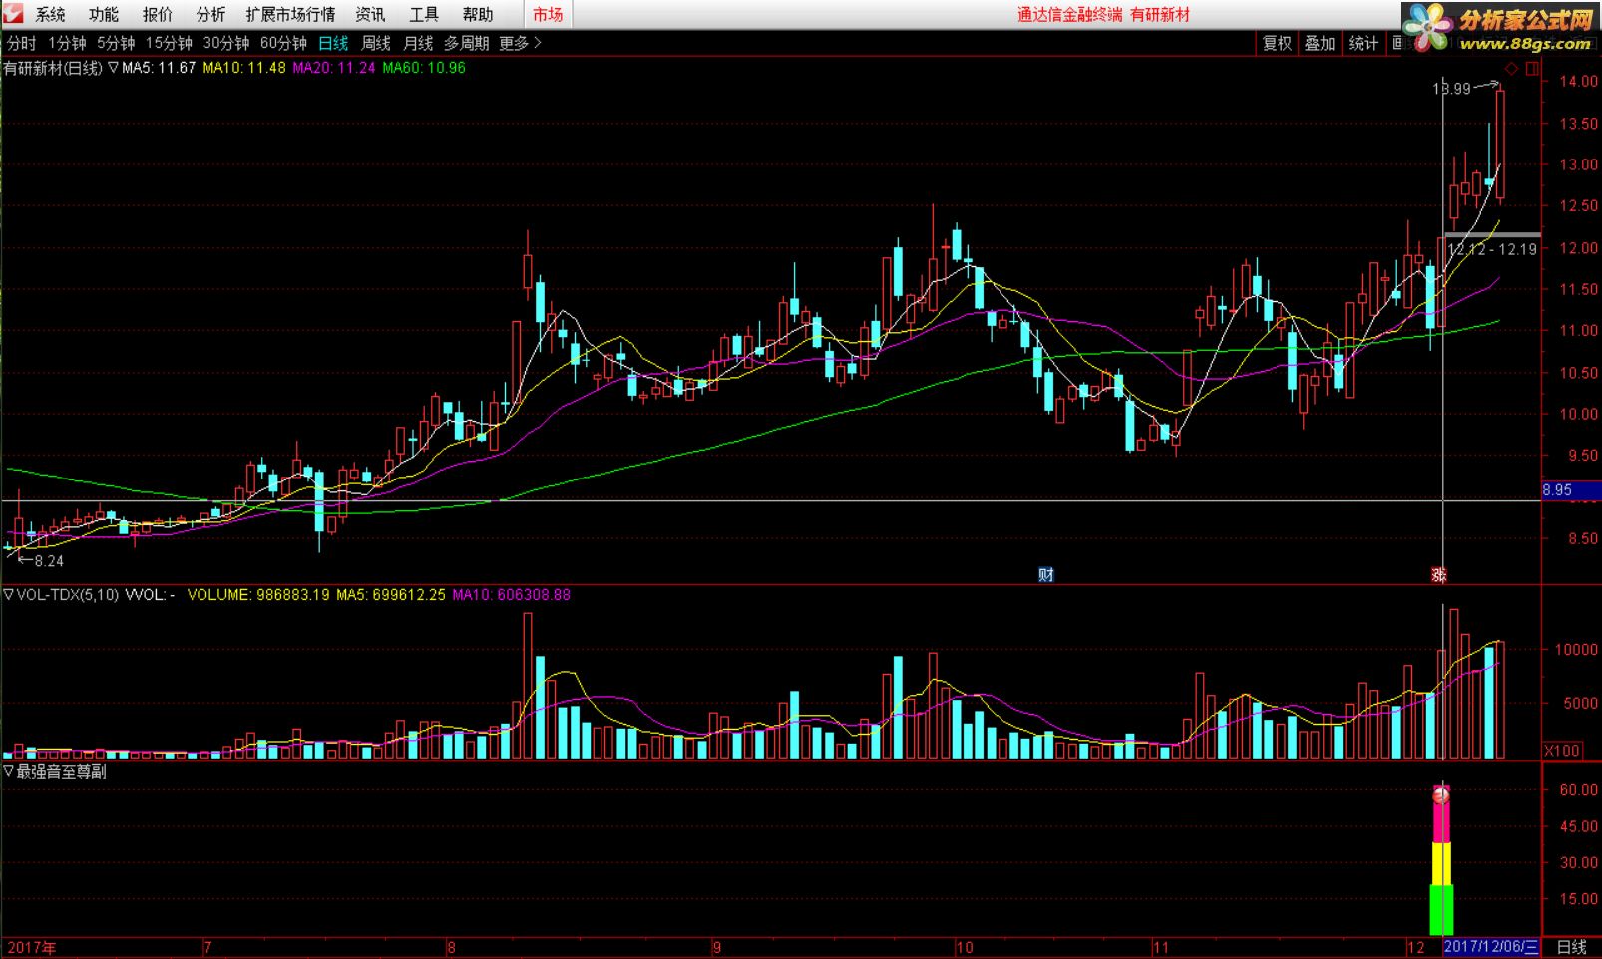Click the 12.12 - 12.19 gap label
Viewport: 1602px width, 959px height.
point(1493,249)
